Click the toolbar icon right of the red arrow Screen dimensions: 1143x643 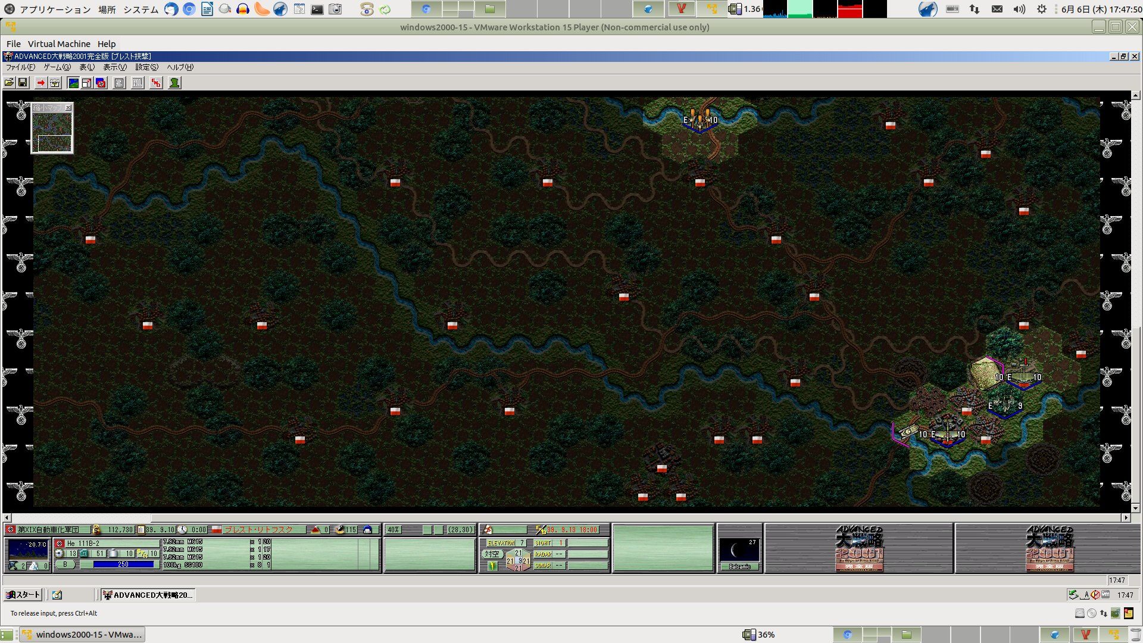pyautogui.click(x=55, y=83)
